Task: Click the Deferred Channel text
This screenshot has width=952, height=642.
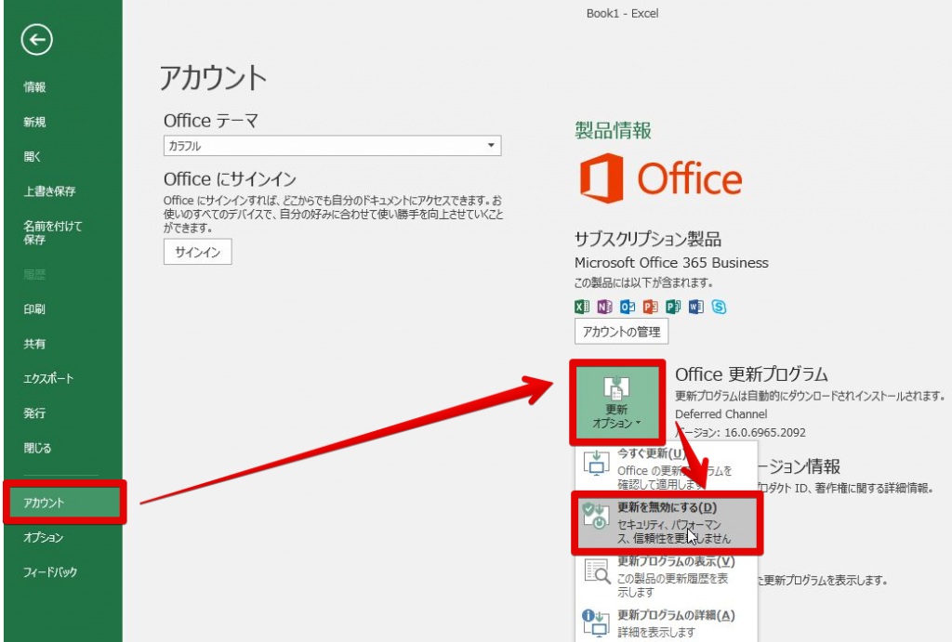Action: 721,413
